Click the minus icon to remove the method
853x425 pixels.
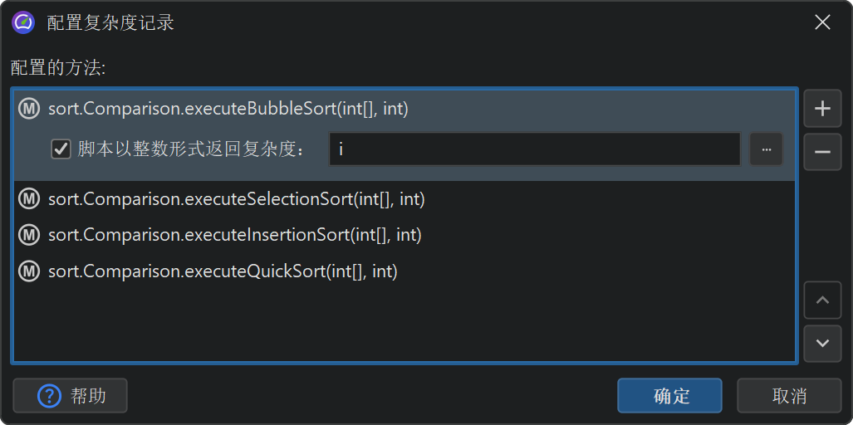[822, 152]
